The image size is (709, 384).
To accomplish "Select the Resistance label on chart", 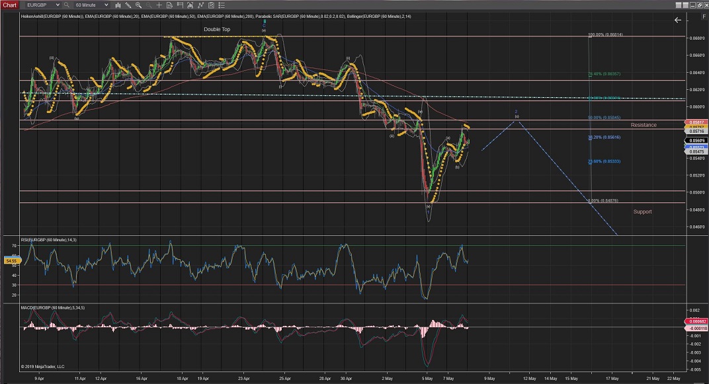I will pyautogui.click(x=643, y=125).
